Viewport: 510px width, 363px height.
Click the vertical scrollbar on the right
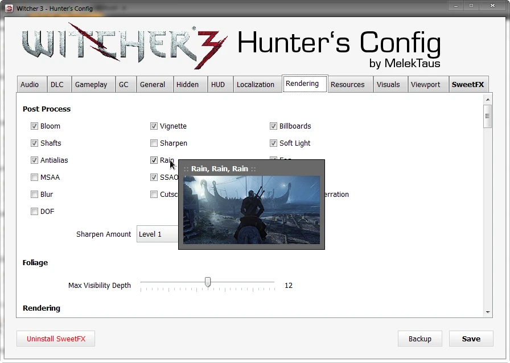[488, 117]
